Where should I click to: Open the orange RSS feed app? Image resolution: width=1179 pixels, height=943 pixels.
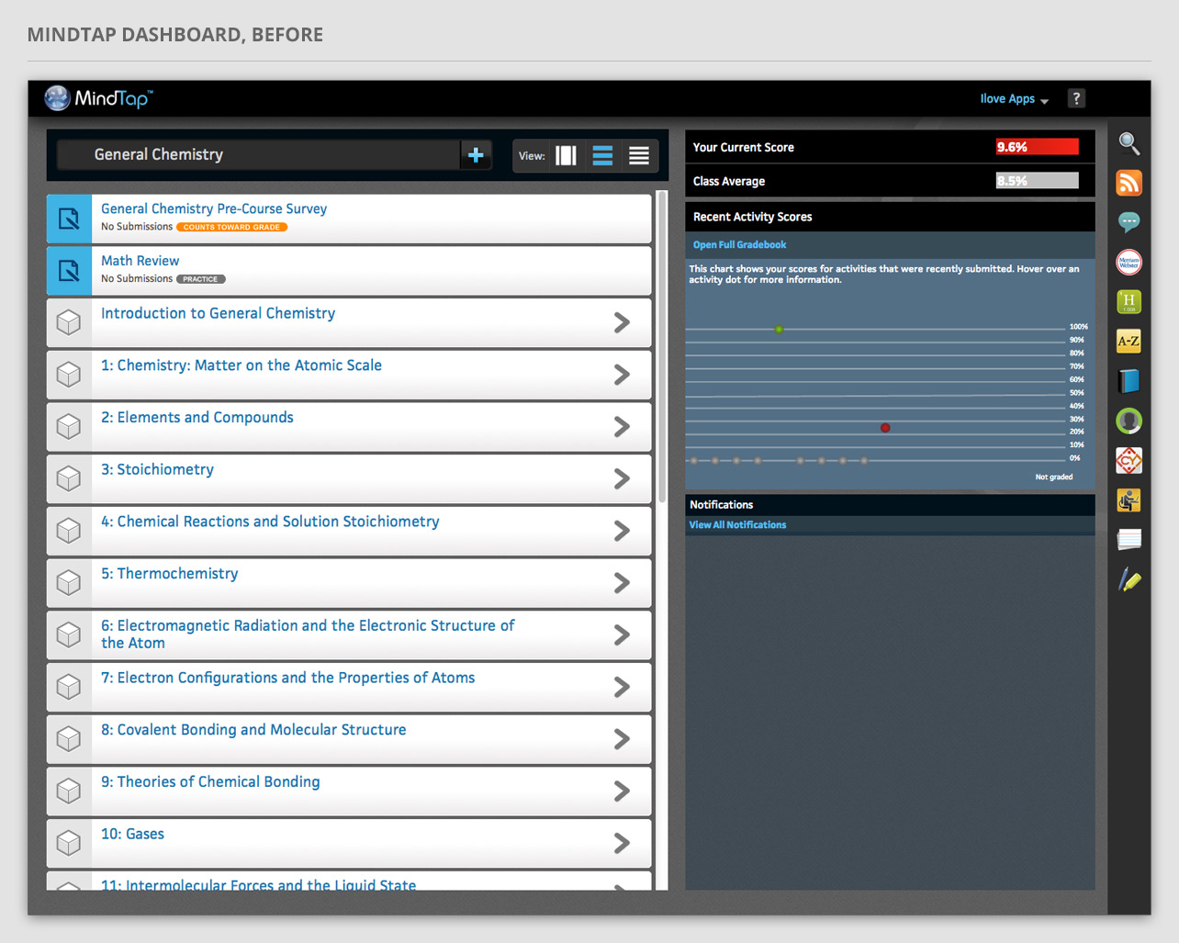pos(1128,183)
